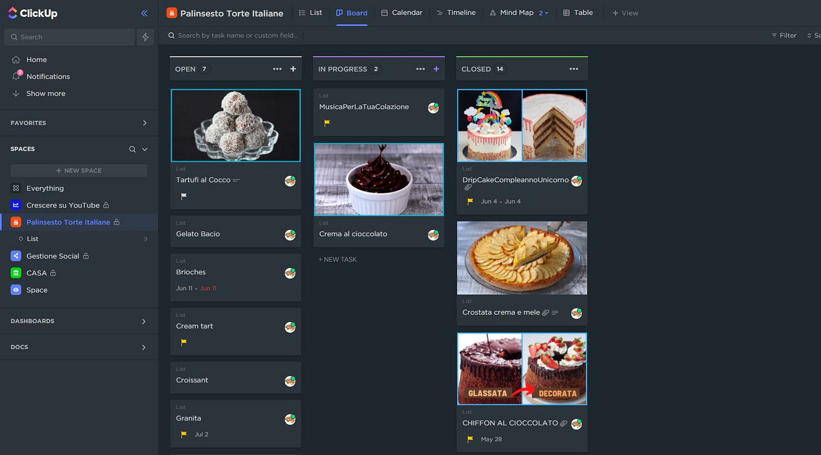Open Tartufi al Cocco coconut truffles thumbnail
821x455 pixels.
point(236,126)
